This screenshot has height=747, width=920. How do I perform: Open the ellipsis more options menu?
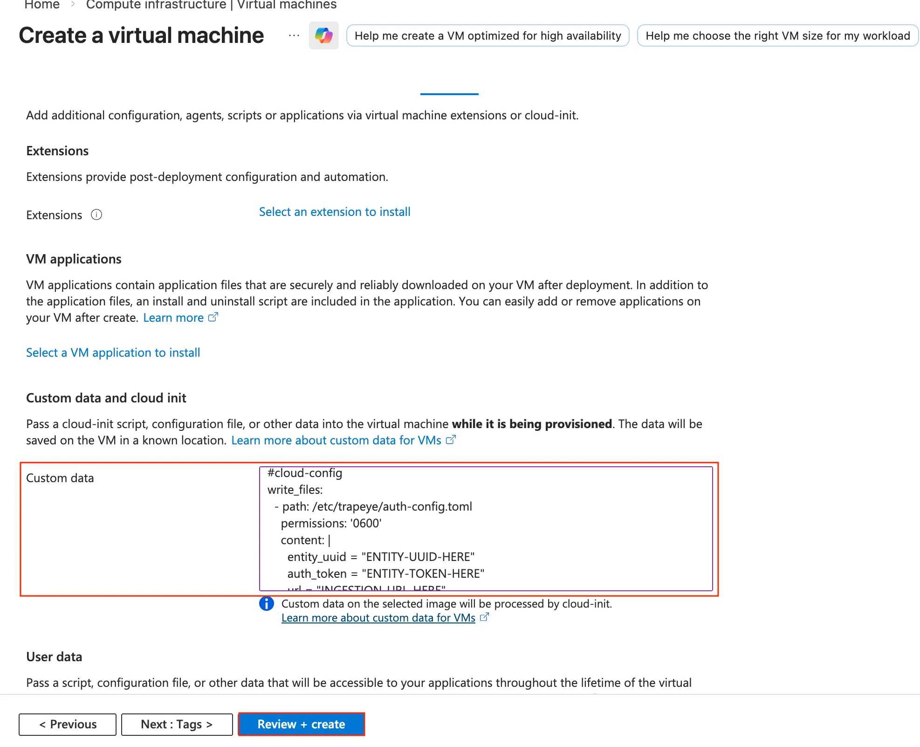(x=294, y=35)
